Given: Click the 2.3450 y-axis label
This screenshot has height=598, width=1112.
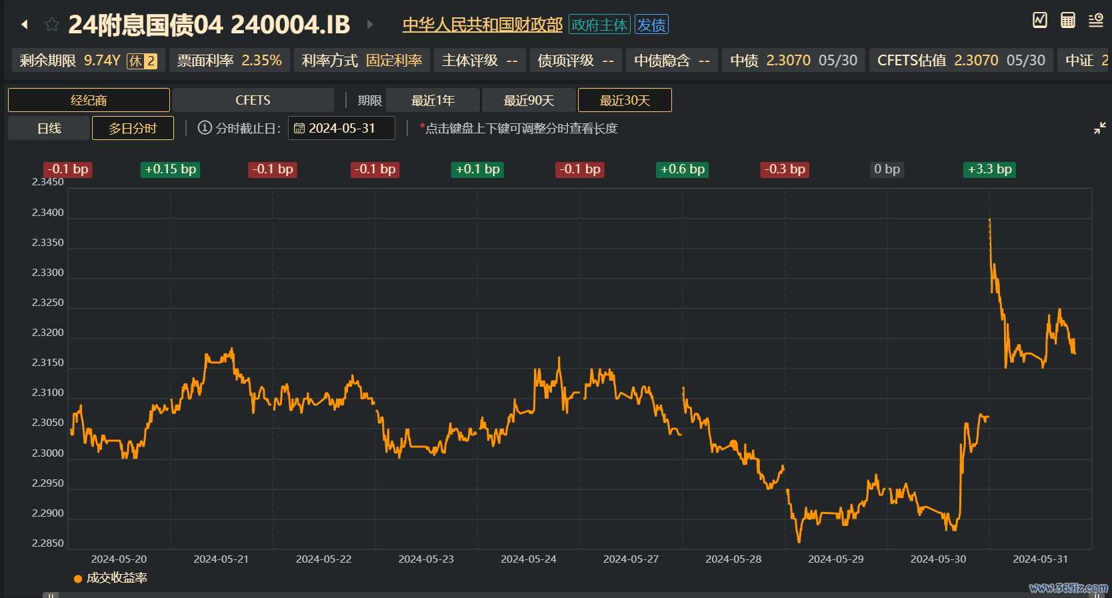Looking at the screenshot, I should point(48,182).
